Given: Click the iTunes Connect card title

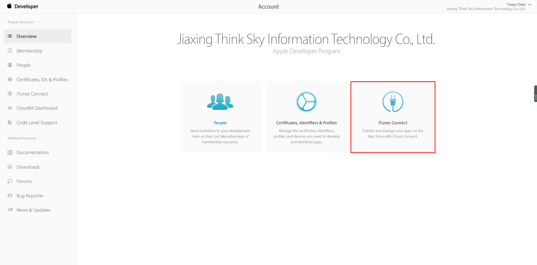Looking at the screenshot, I should 393,123.
